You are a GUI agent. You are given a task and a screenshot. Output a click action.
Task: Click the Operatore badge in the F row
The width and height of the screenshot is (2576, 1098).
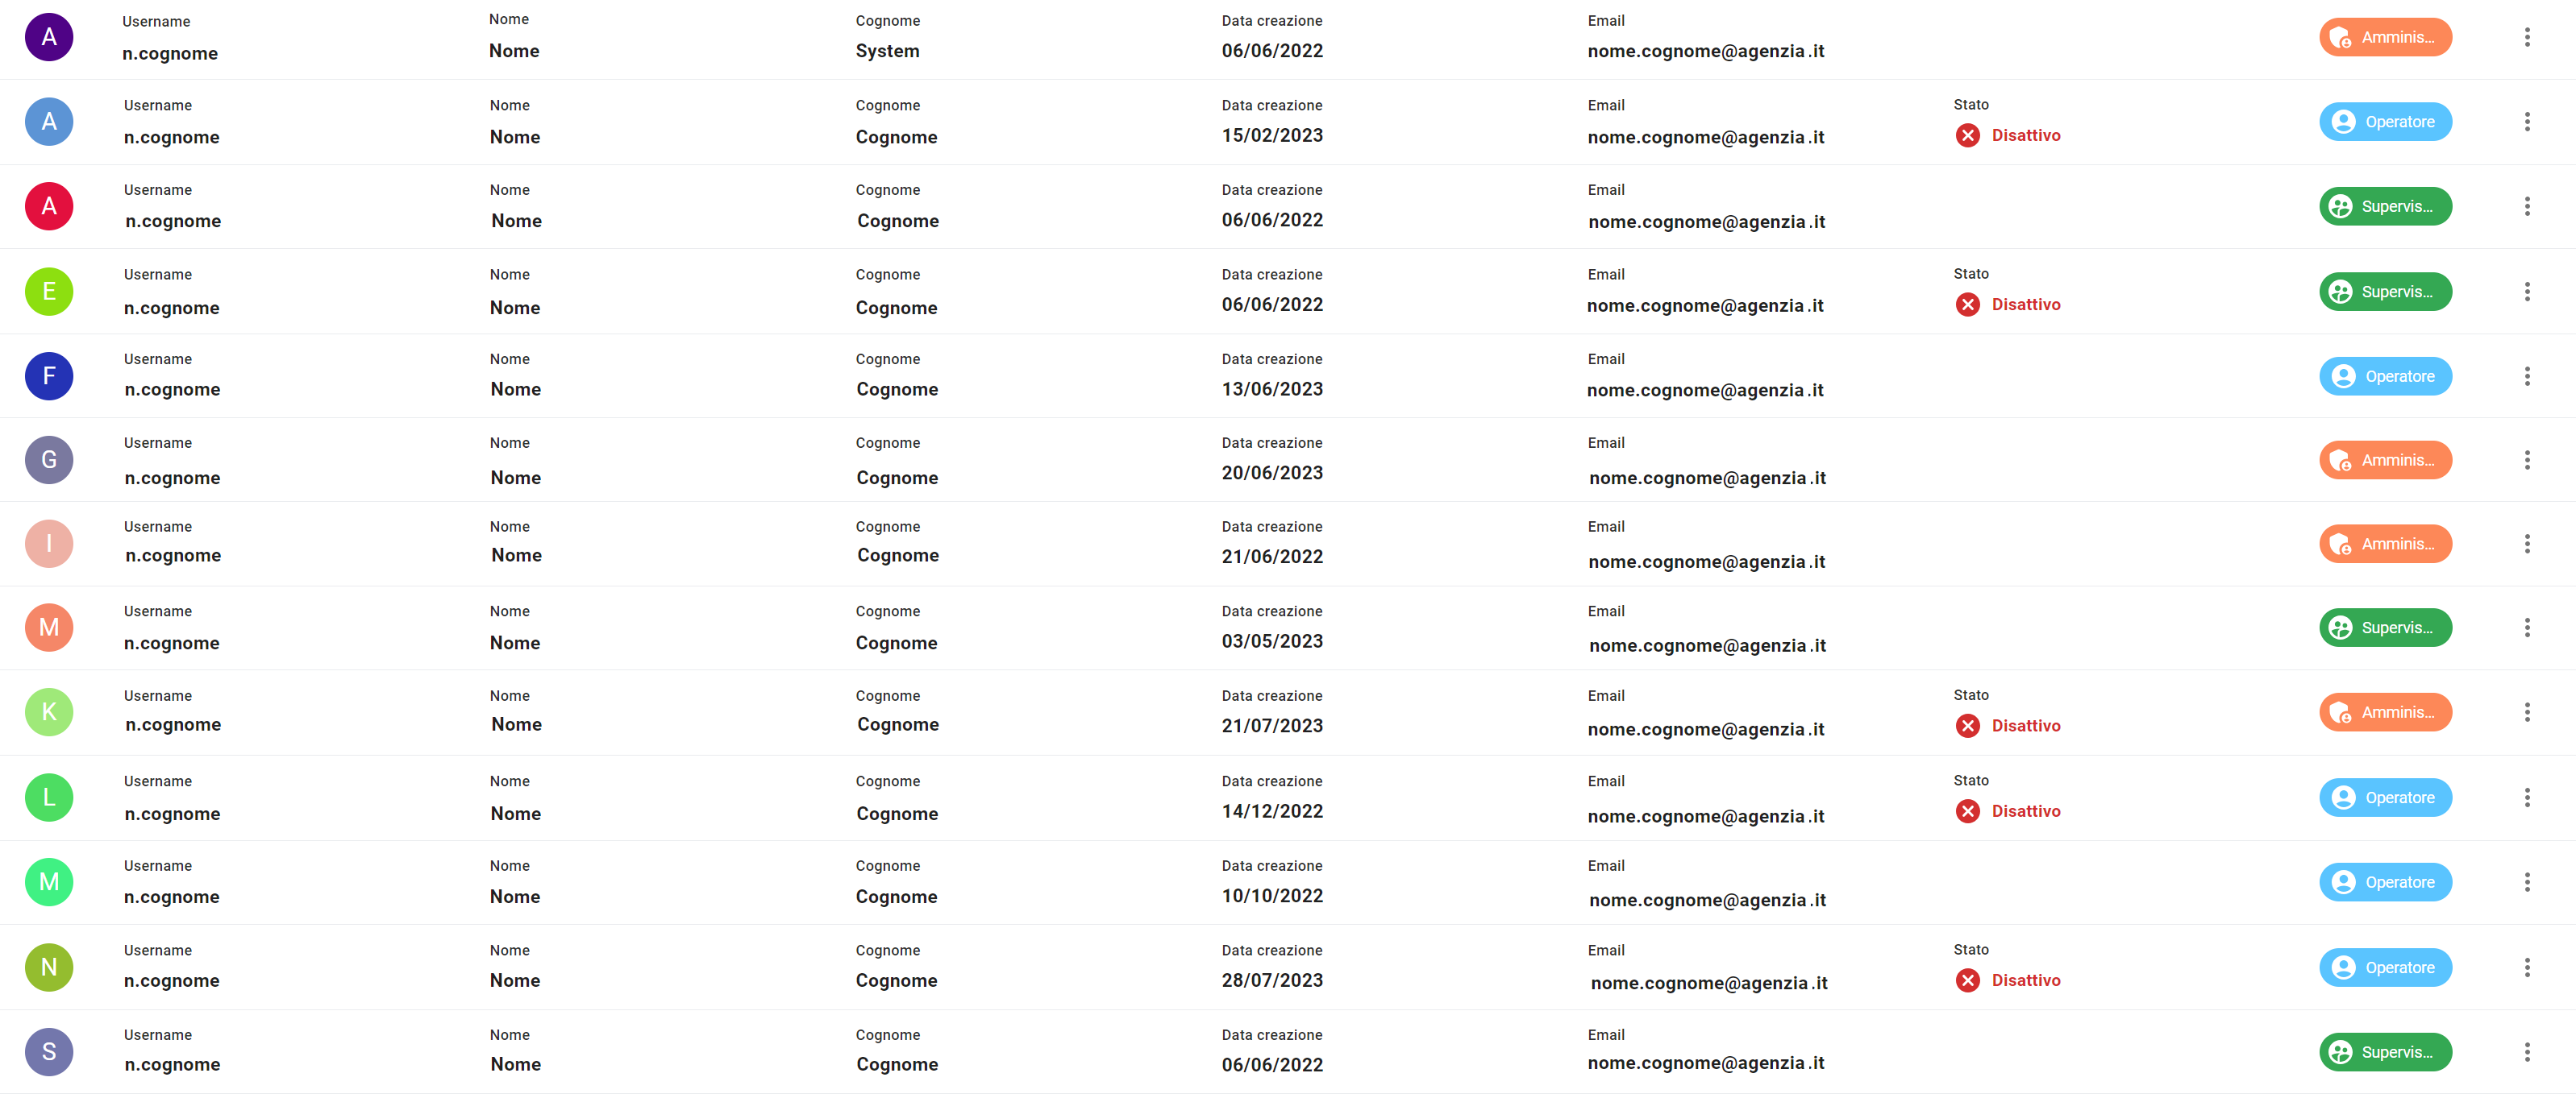coord(2384,377)
